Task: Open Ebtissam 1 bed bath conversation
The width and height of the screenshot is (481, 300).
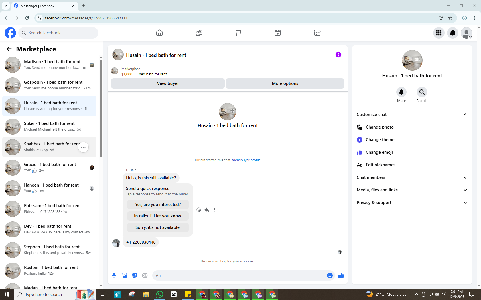Action: pos(49,209)
